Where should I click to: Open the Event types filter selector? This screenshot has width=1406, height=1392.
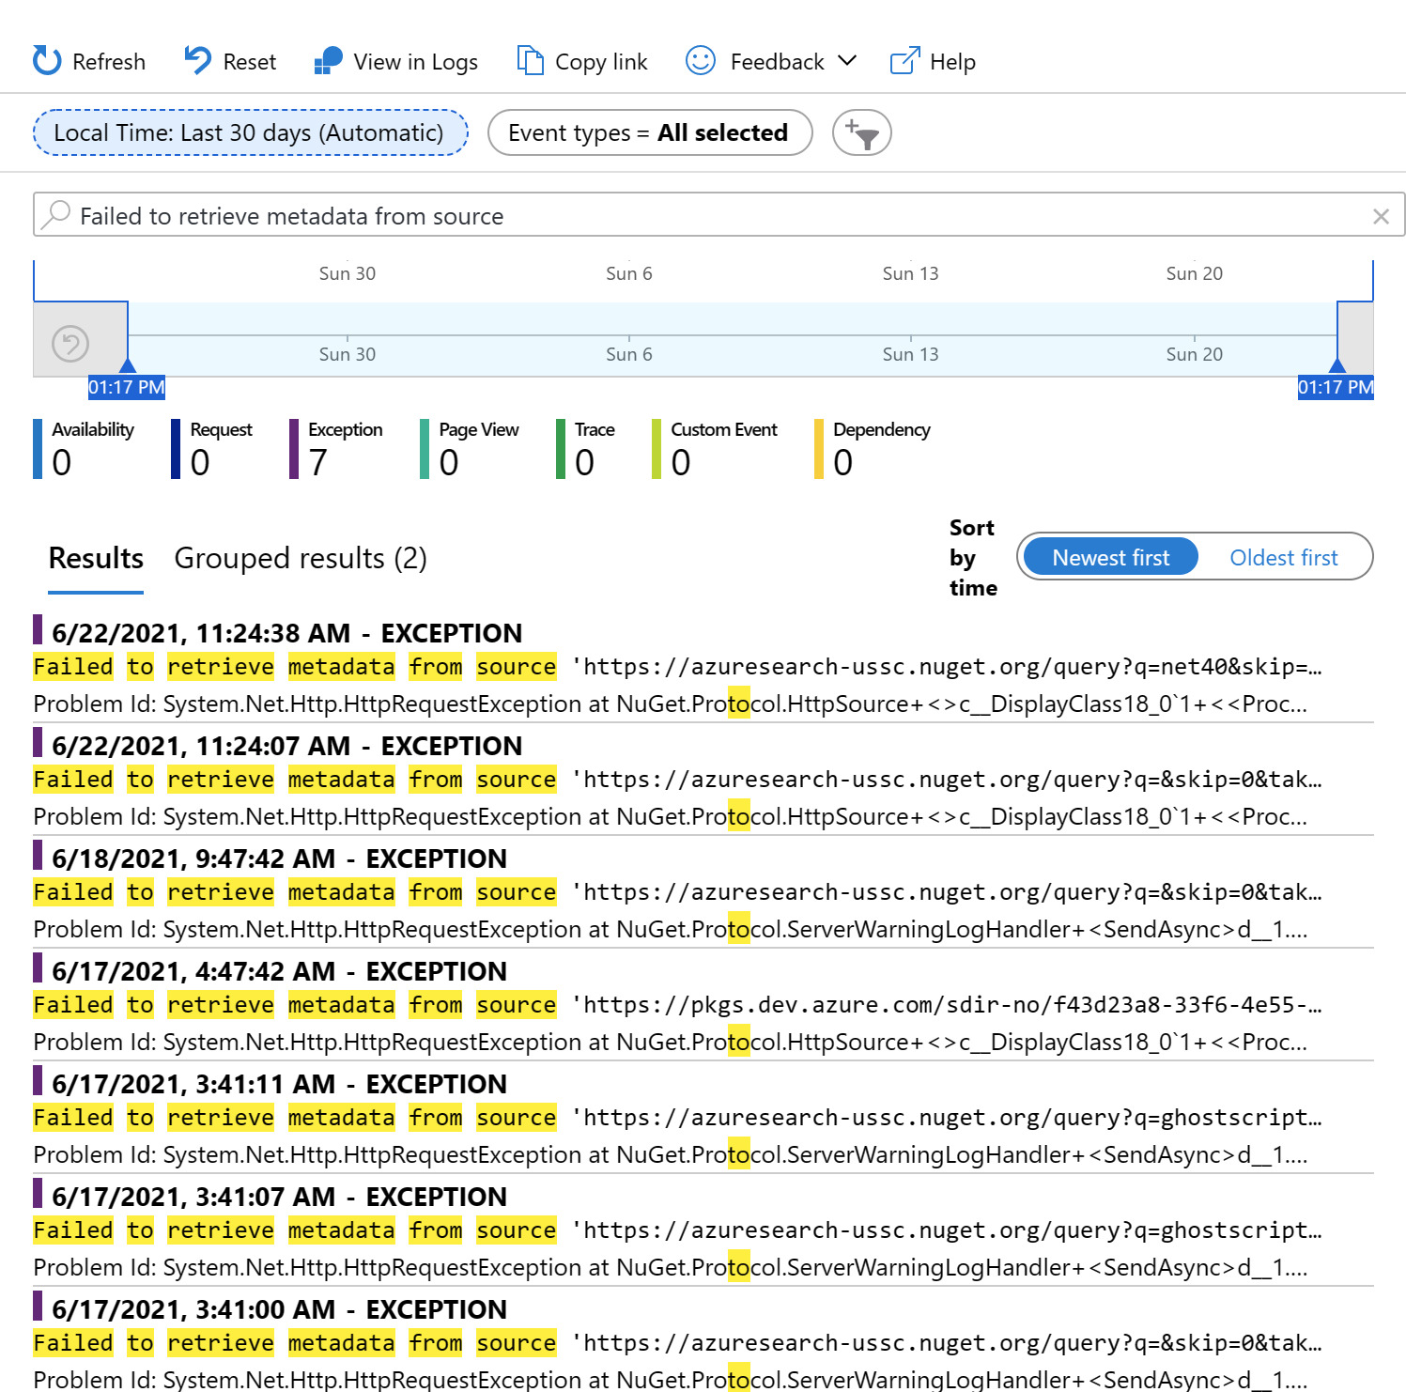click(649, 132)
